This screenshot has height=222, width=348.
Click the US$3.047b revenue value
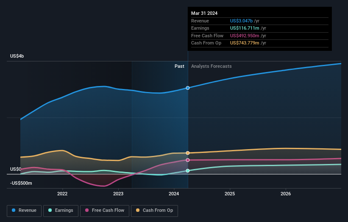point(241,21)
